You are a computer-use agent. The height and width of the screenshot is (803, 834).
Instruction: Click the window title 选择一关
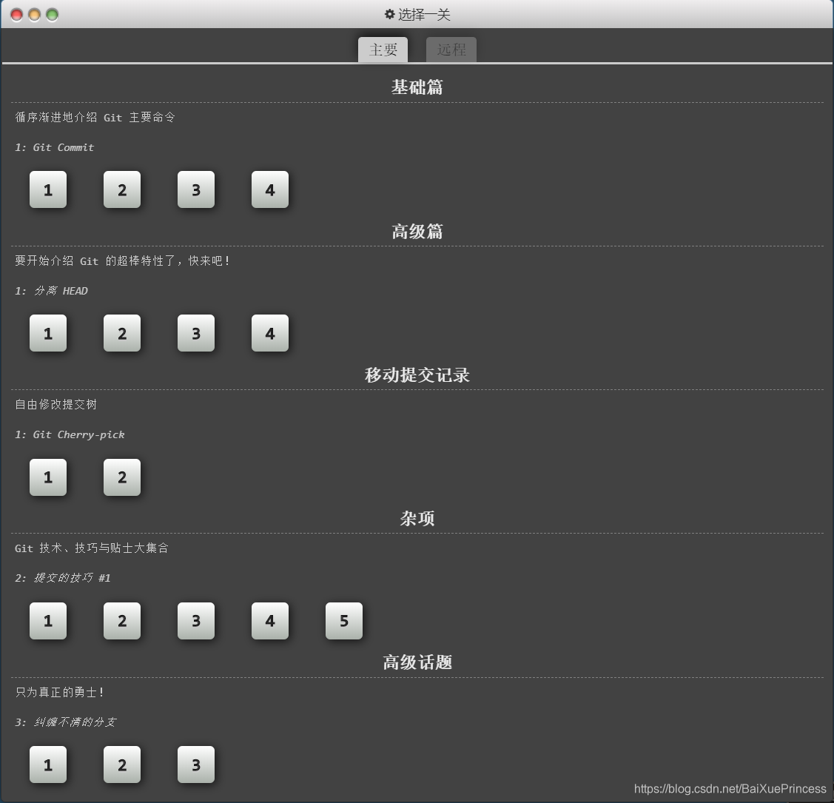(424, 14)
